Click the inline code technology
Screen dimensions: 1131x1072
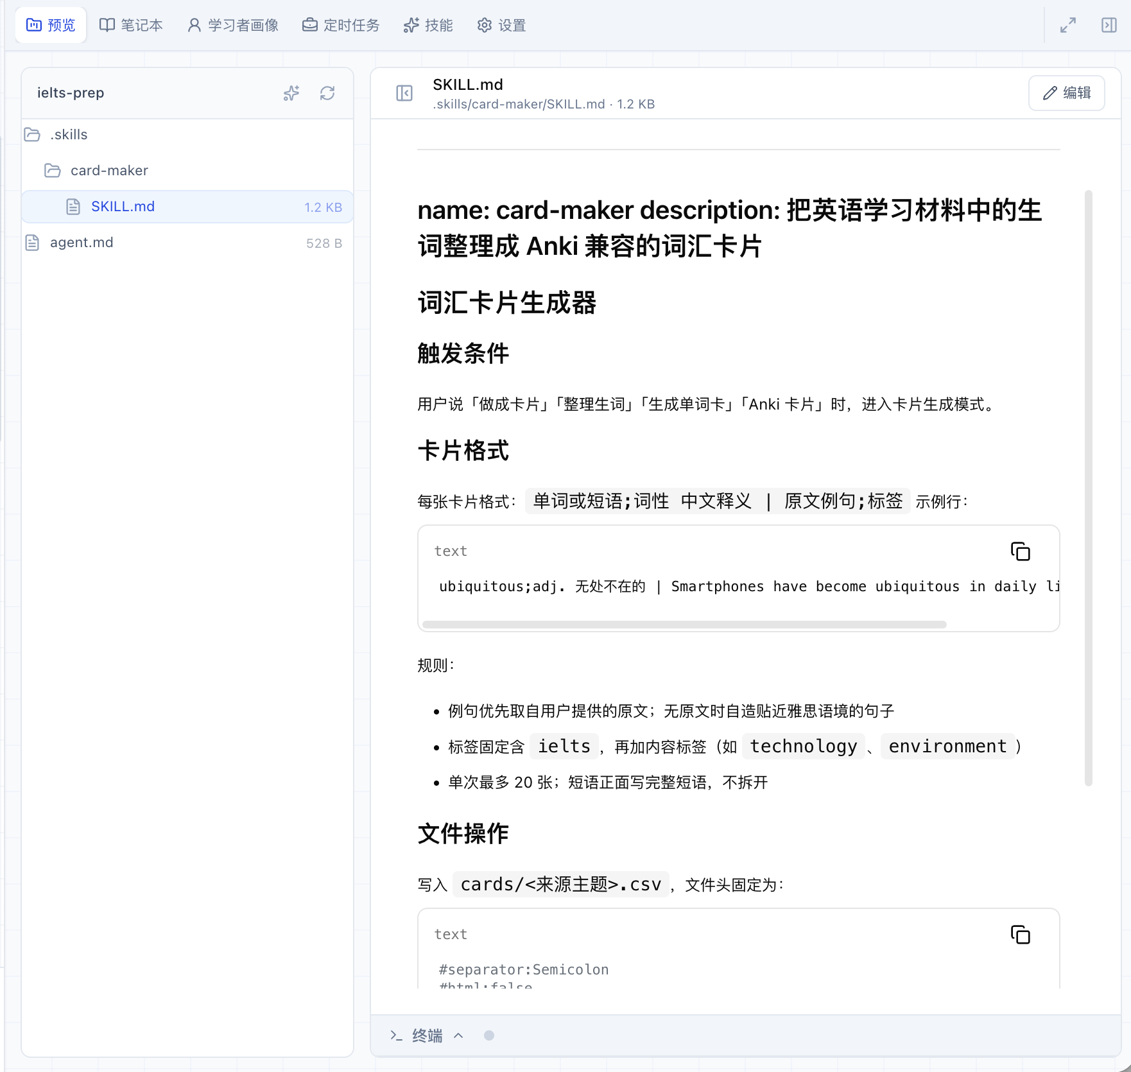[804, 747]
